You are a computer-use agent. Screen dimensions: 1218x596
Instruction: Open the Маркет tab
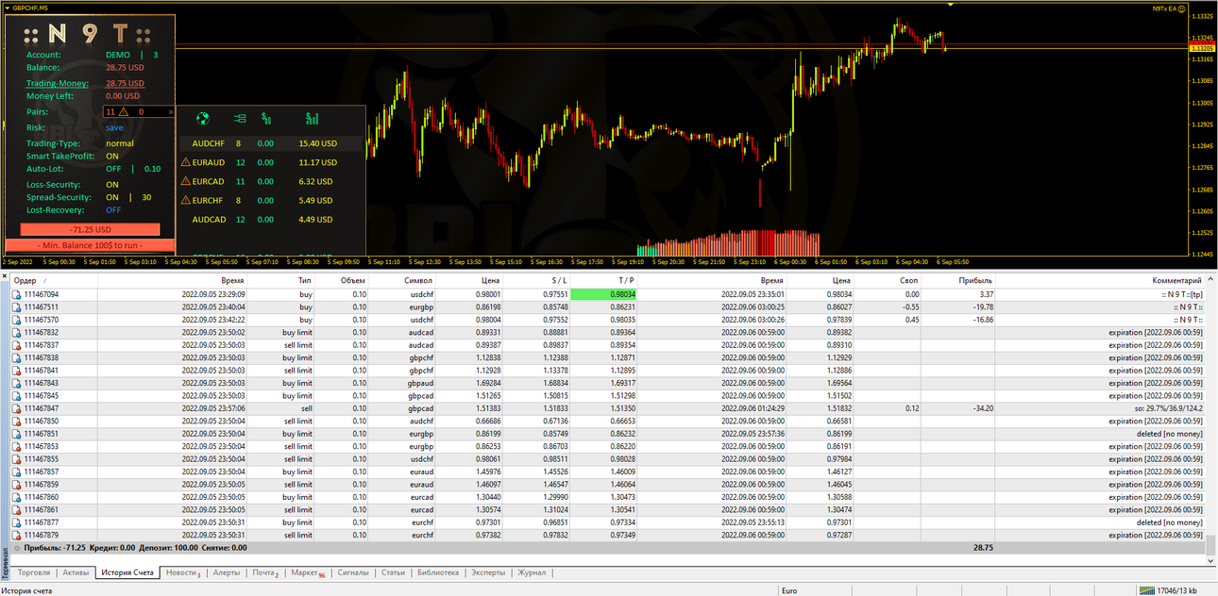pos(308,572)
